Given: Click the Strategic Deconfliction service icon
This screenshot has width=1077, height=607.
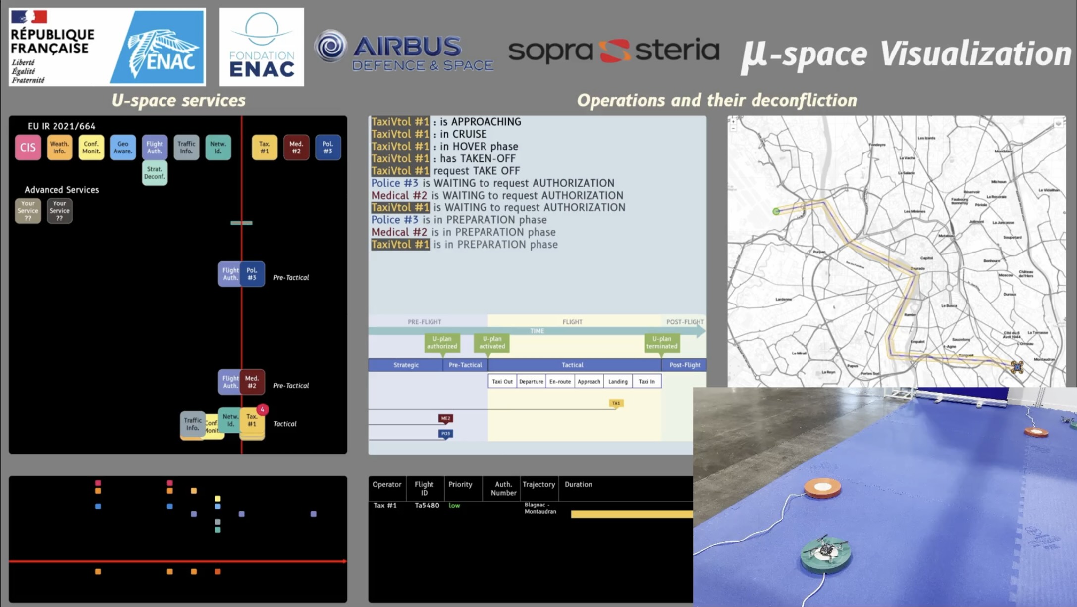Looking at the screenshot, I should pyautogui.click(x=154, y=173).
